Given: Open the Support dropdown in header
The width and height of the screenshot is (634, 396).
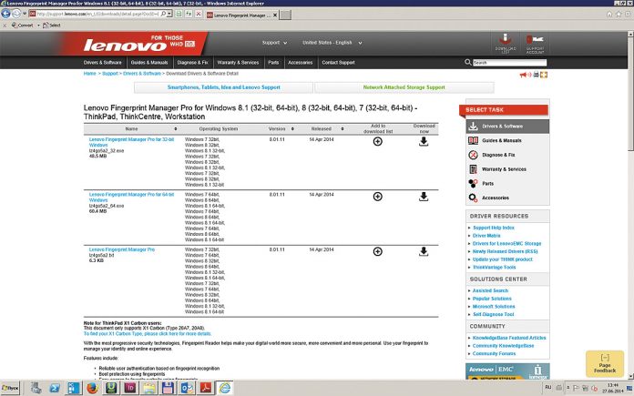Looking at the screenshot, I should 273,42.
